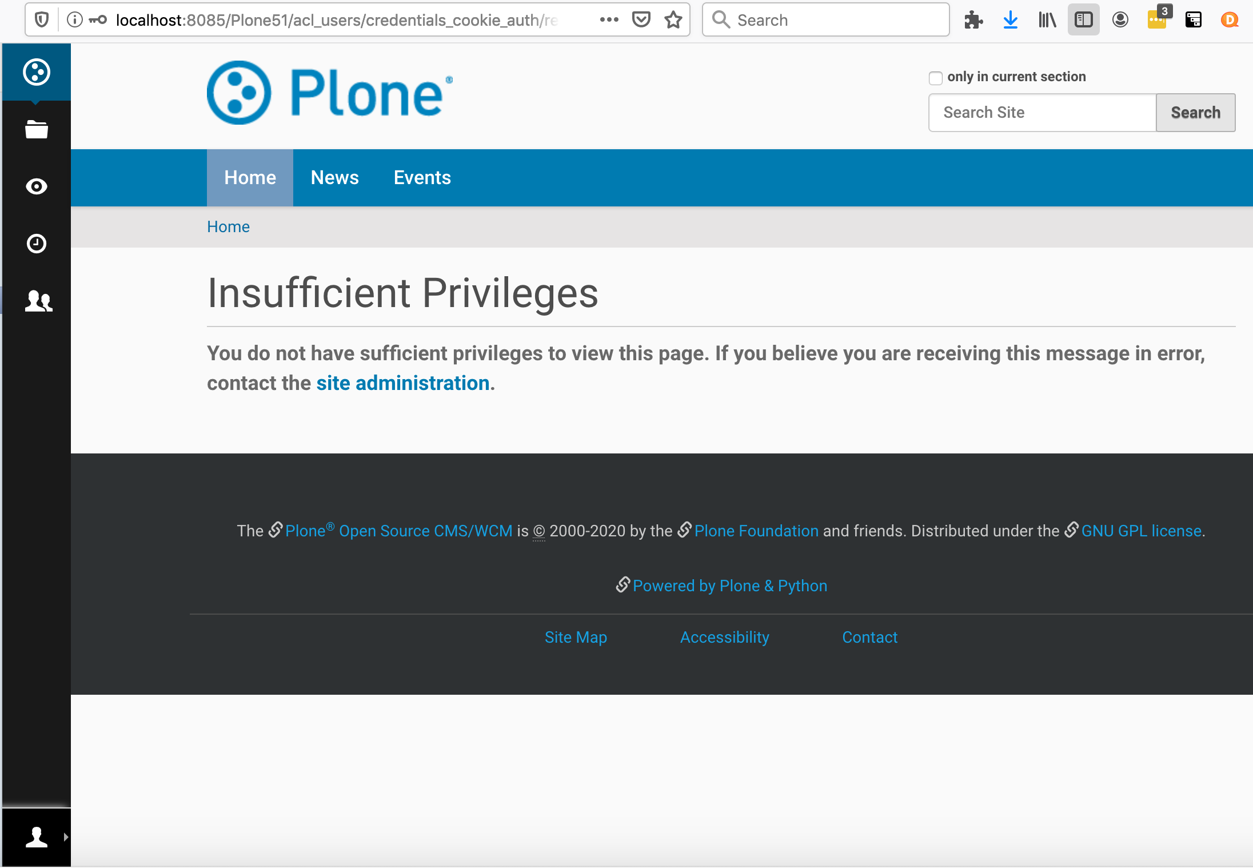Click the browser address bar URL
Screen dimensions: 1253x868
click(337, 20)
